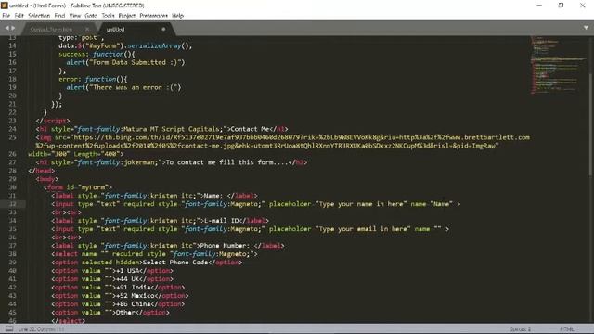Click the name="Name" attribute on line 32
Screen dimensions: 594x334
click(432, 204)
